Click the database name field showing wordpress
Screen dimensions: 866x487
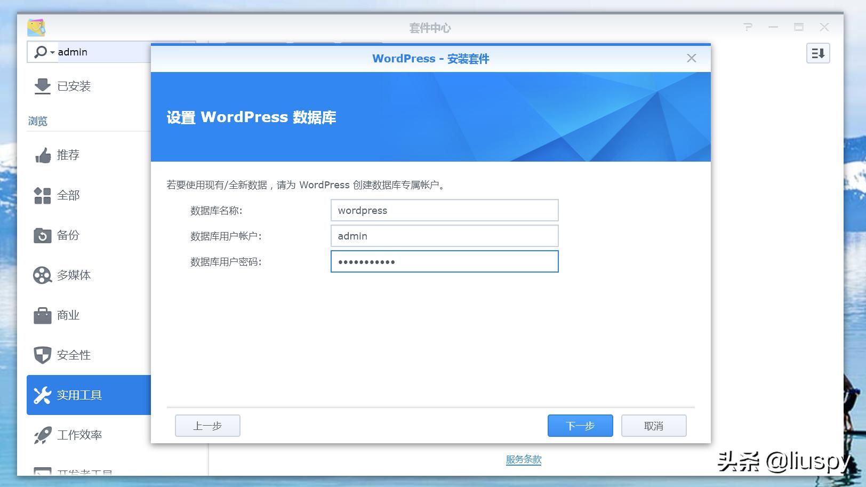444,210
